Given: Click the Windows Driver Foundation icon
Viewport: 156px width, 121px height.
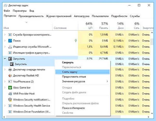Looking at the screenshot, I should coord(10,112).
